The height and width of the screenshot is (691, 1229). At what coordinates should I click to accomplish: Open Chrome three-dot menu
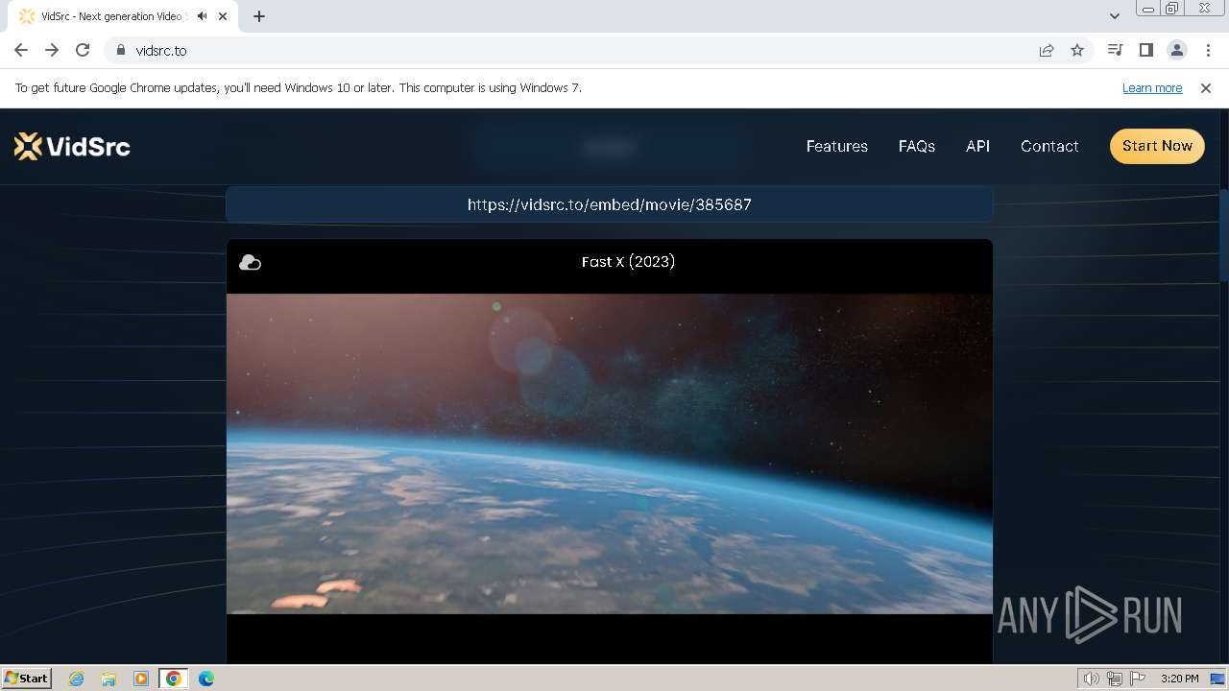click(1208, 50)
